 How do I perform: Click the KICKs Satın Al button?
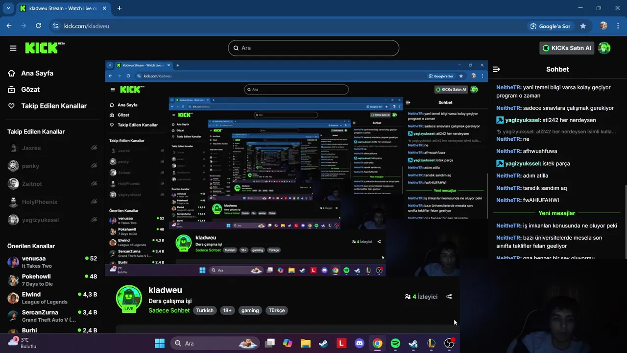click(x=567, y=48)
